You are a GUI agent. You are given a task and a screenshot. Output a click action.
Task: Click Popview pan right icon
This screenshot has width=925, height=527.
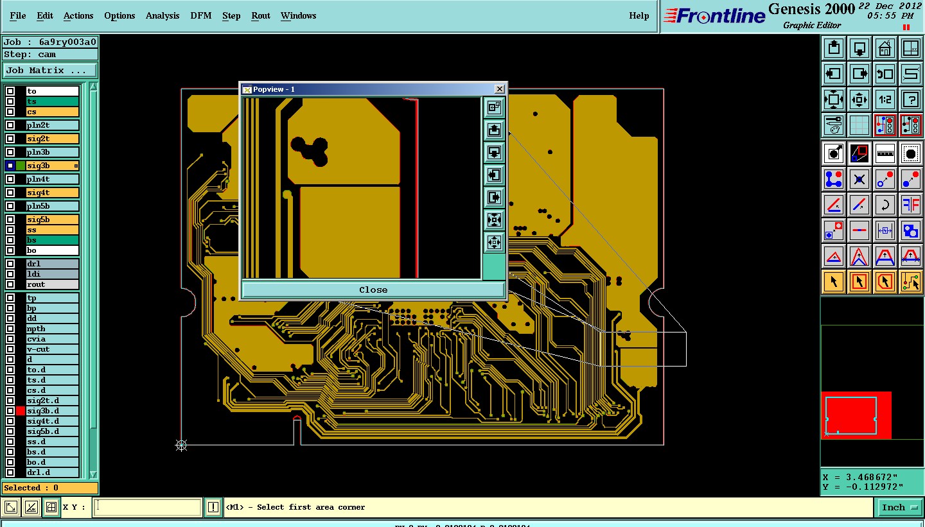[x=494, y=197]
